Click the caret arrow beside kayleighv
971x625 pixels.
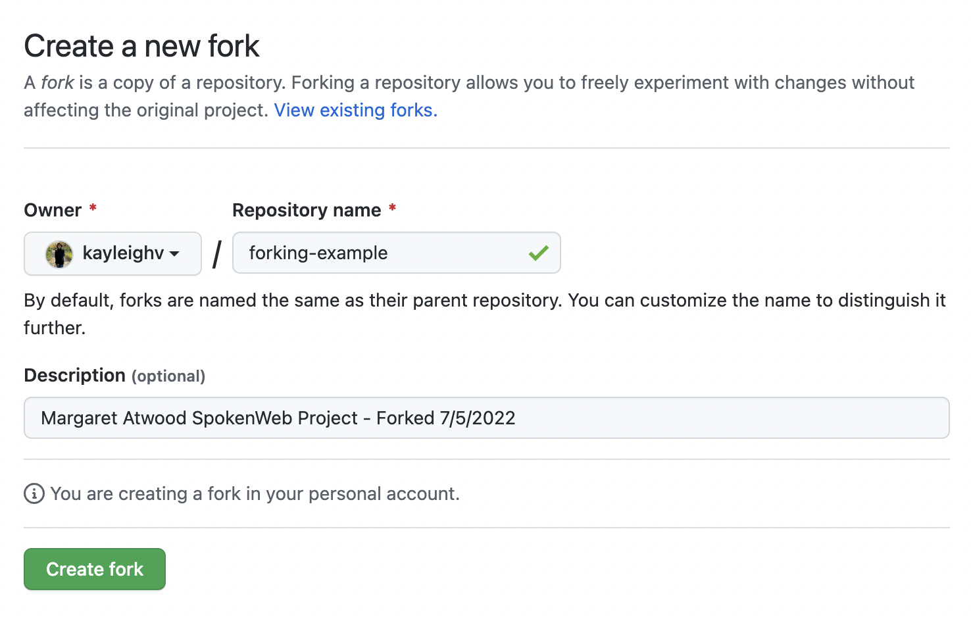click(x=174, y=254)
